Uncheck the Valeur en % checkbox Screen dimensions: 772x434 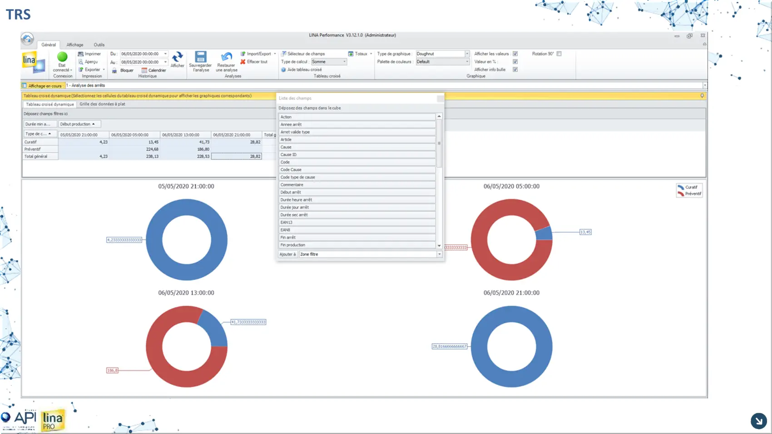click(515, 62)
